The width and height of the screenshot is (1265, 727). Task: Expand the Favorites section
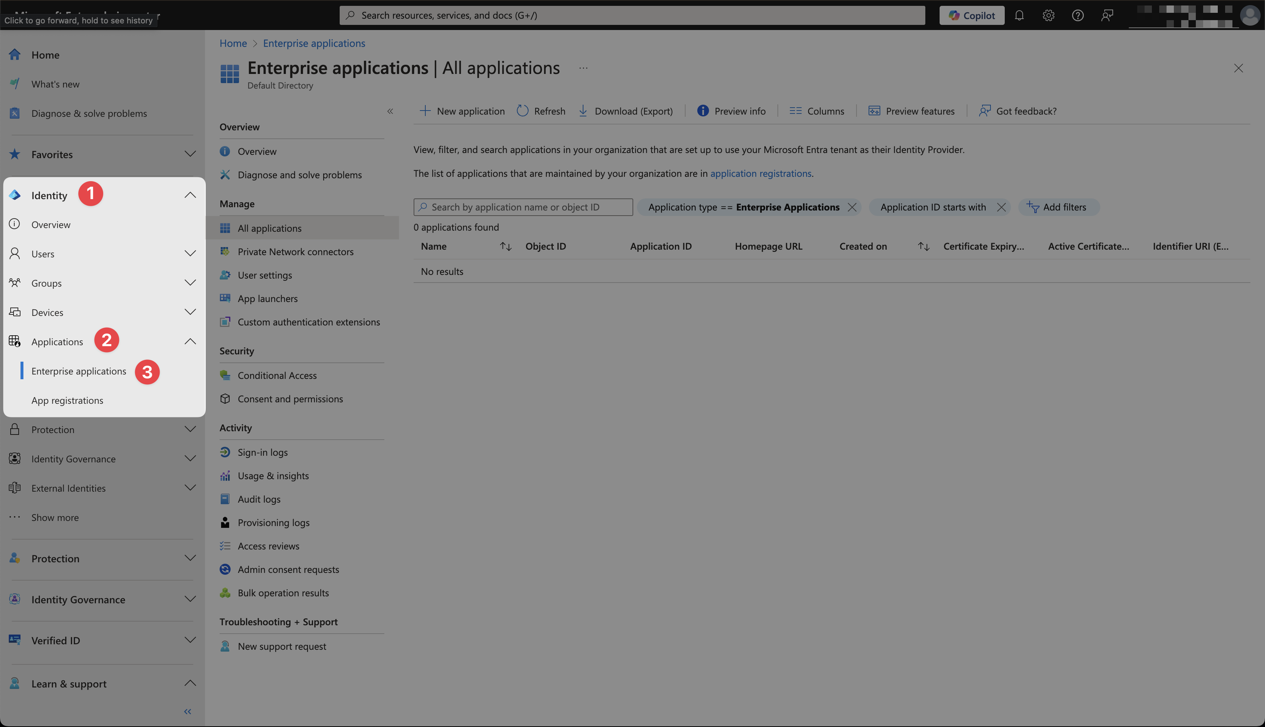click(190, 154)
